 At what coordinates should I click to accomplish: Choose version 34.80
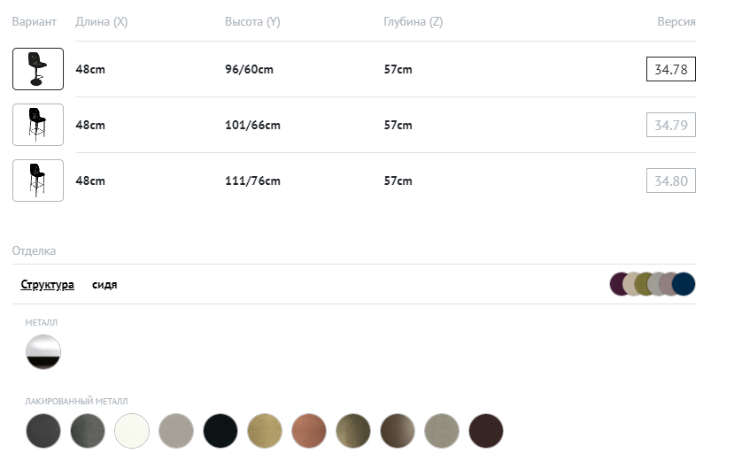670,181
